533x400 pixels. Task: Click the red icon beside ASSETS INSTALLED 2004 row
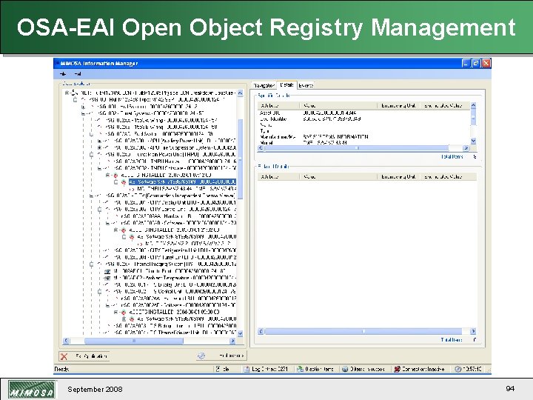(x=124, y=312)
